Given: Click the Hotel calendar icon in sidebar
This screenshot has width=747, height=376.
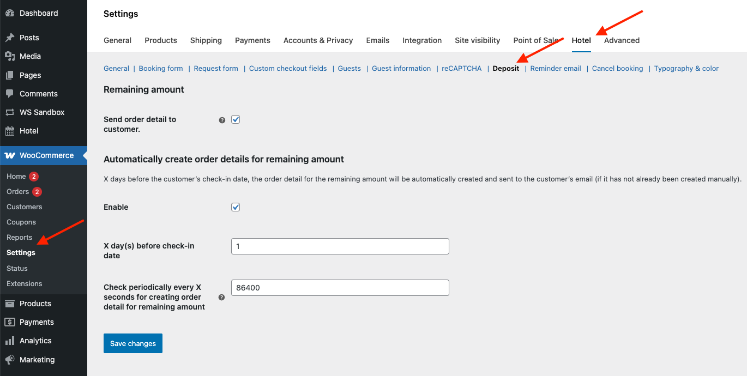Looking at the screenshot, I should (x=10, y=131).
